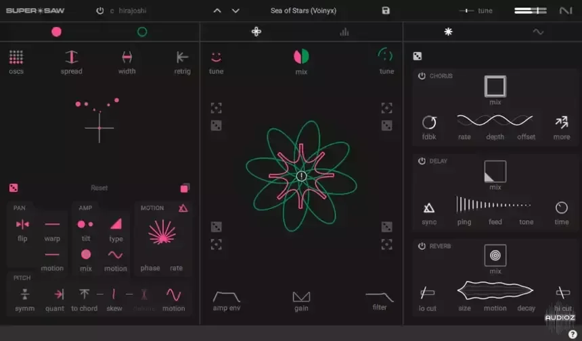This screenshot has height=341, width=582.
Task: Toggle the delay sync icon
Action: [x=429, y=208]
